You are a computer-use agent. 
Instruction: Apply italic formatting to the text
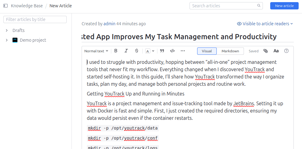[126, 51]
